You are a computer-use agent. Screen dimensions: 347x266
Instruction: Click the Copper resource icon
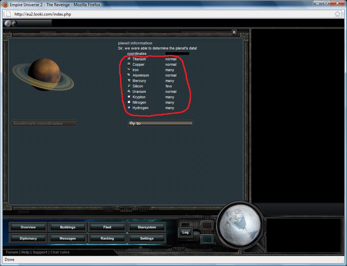129,64
